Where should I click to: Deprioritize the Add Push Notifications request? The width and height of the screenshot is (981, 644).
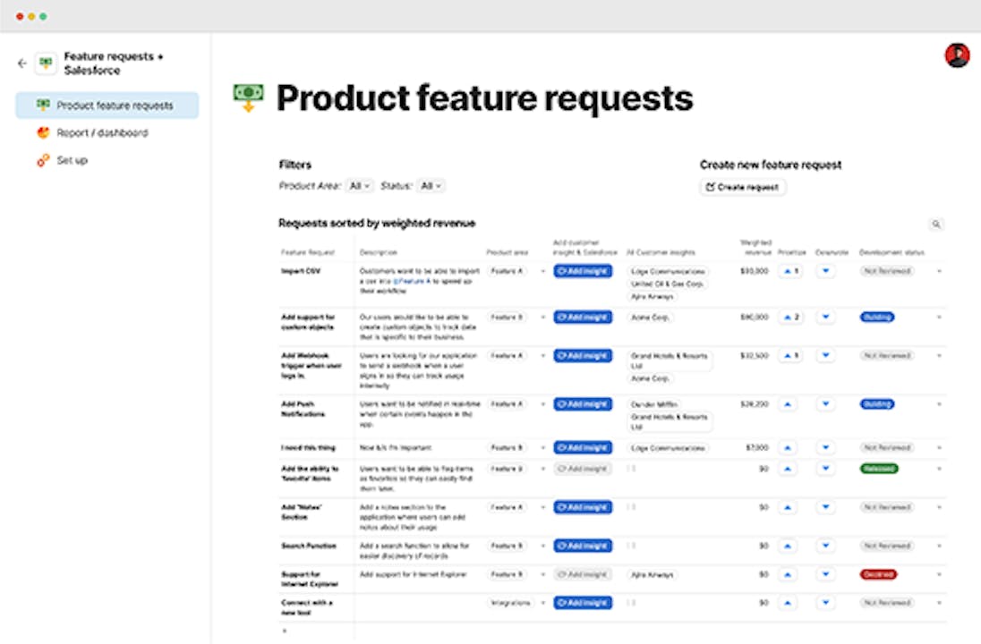pos(825,404)
